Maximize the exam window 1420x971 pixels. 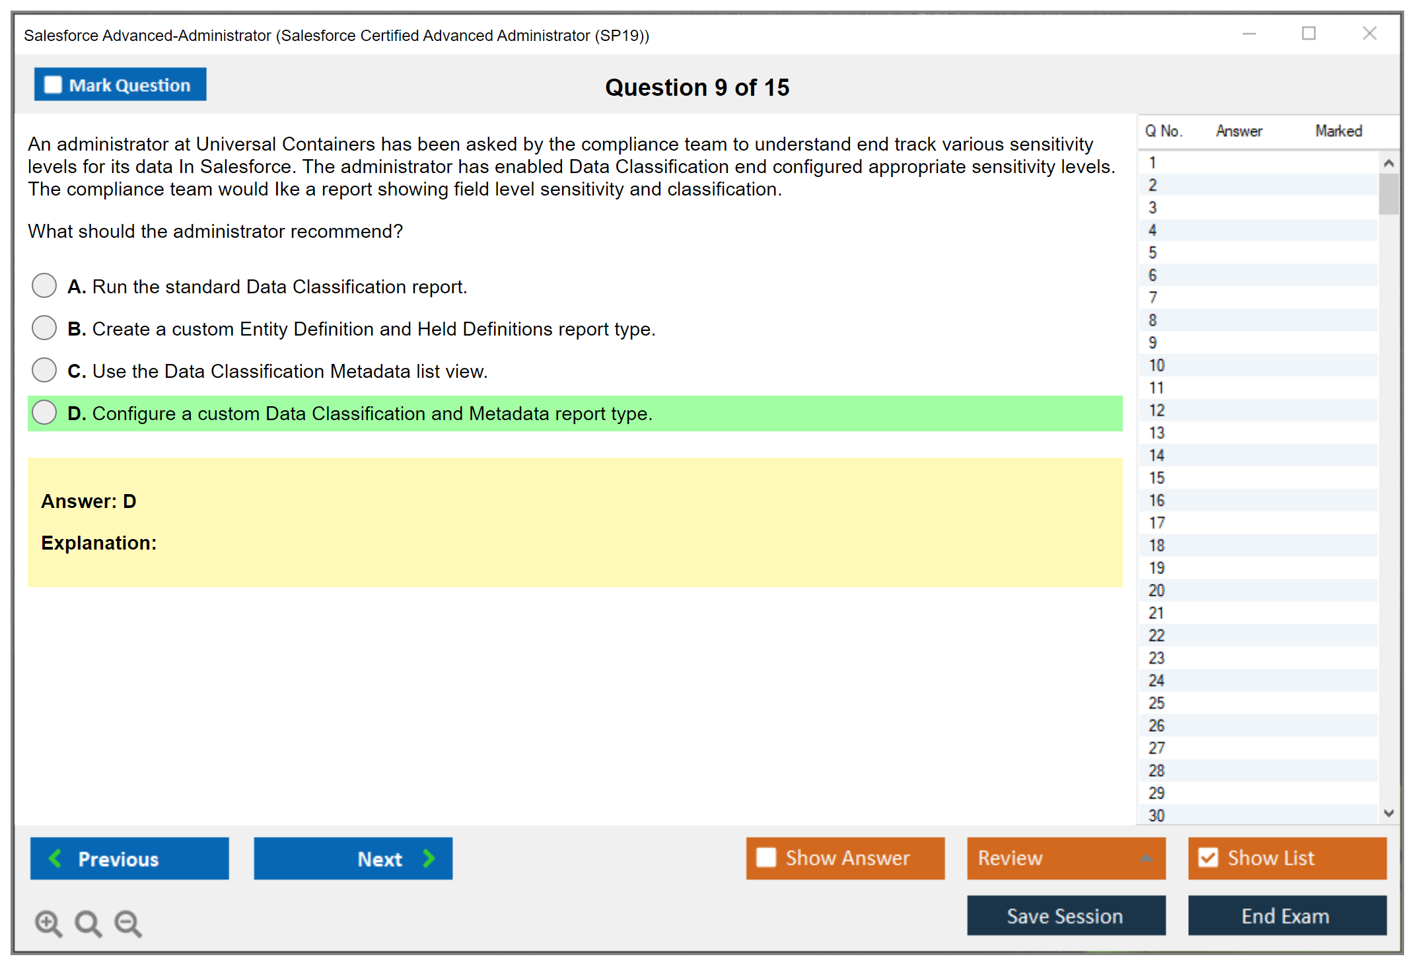(x=1308, y=34)
